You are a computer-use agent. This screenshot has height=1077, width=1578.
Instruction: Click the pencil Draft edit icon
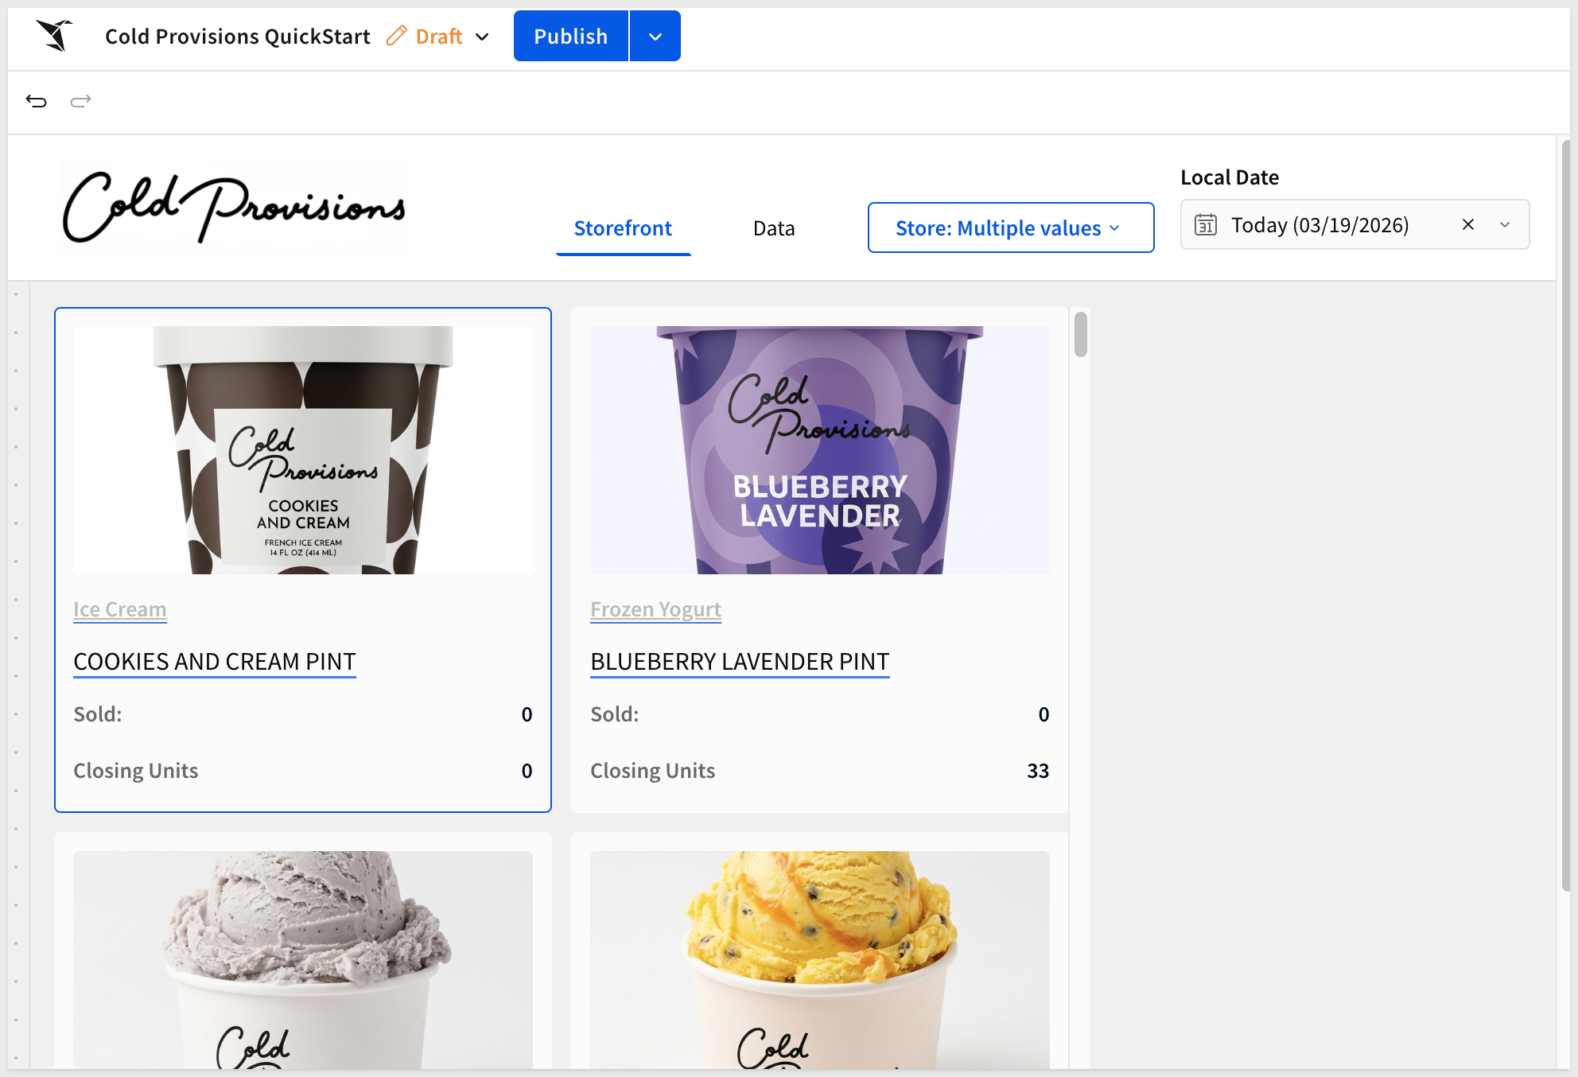point(396,36)
